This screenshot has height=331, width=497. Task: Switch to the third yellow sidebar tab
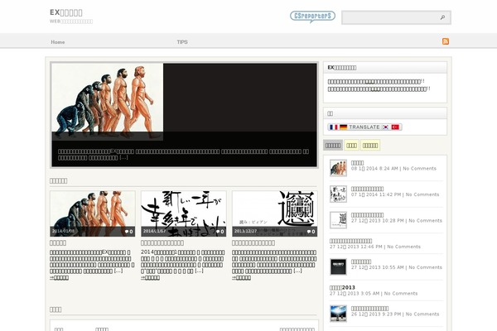370,145
